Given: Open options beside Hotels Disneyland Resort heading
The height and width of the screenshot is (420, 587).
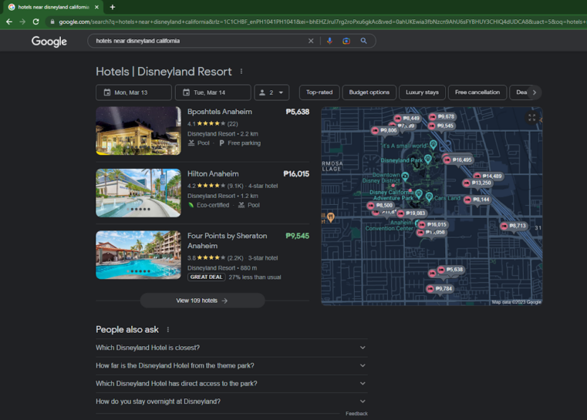Looking at the screenshot, I should 241,72.
